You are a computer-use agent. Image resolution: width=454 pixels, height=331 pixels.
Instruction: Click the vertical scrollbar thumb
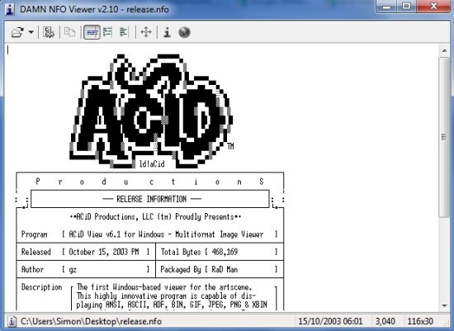444,137
